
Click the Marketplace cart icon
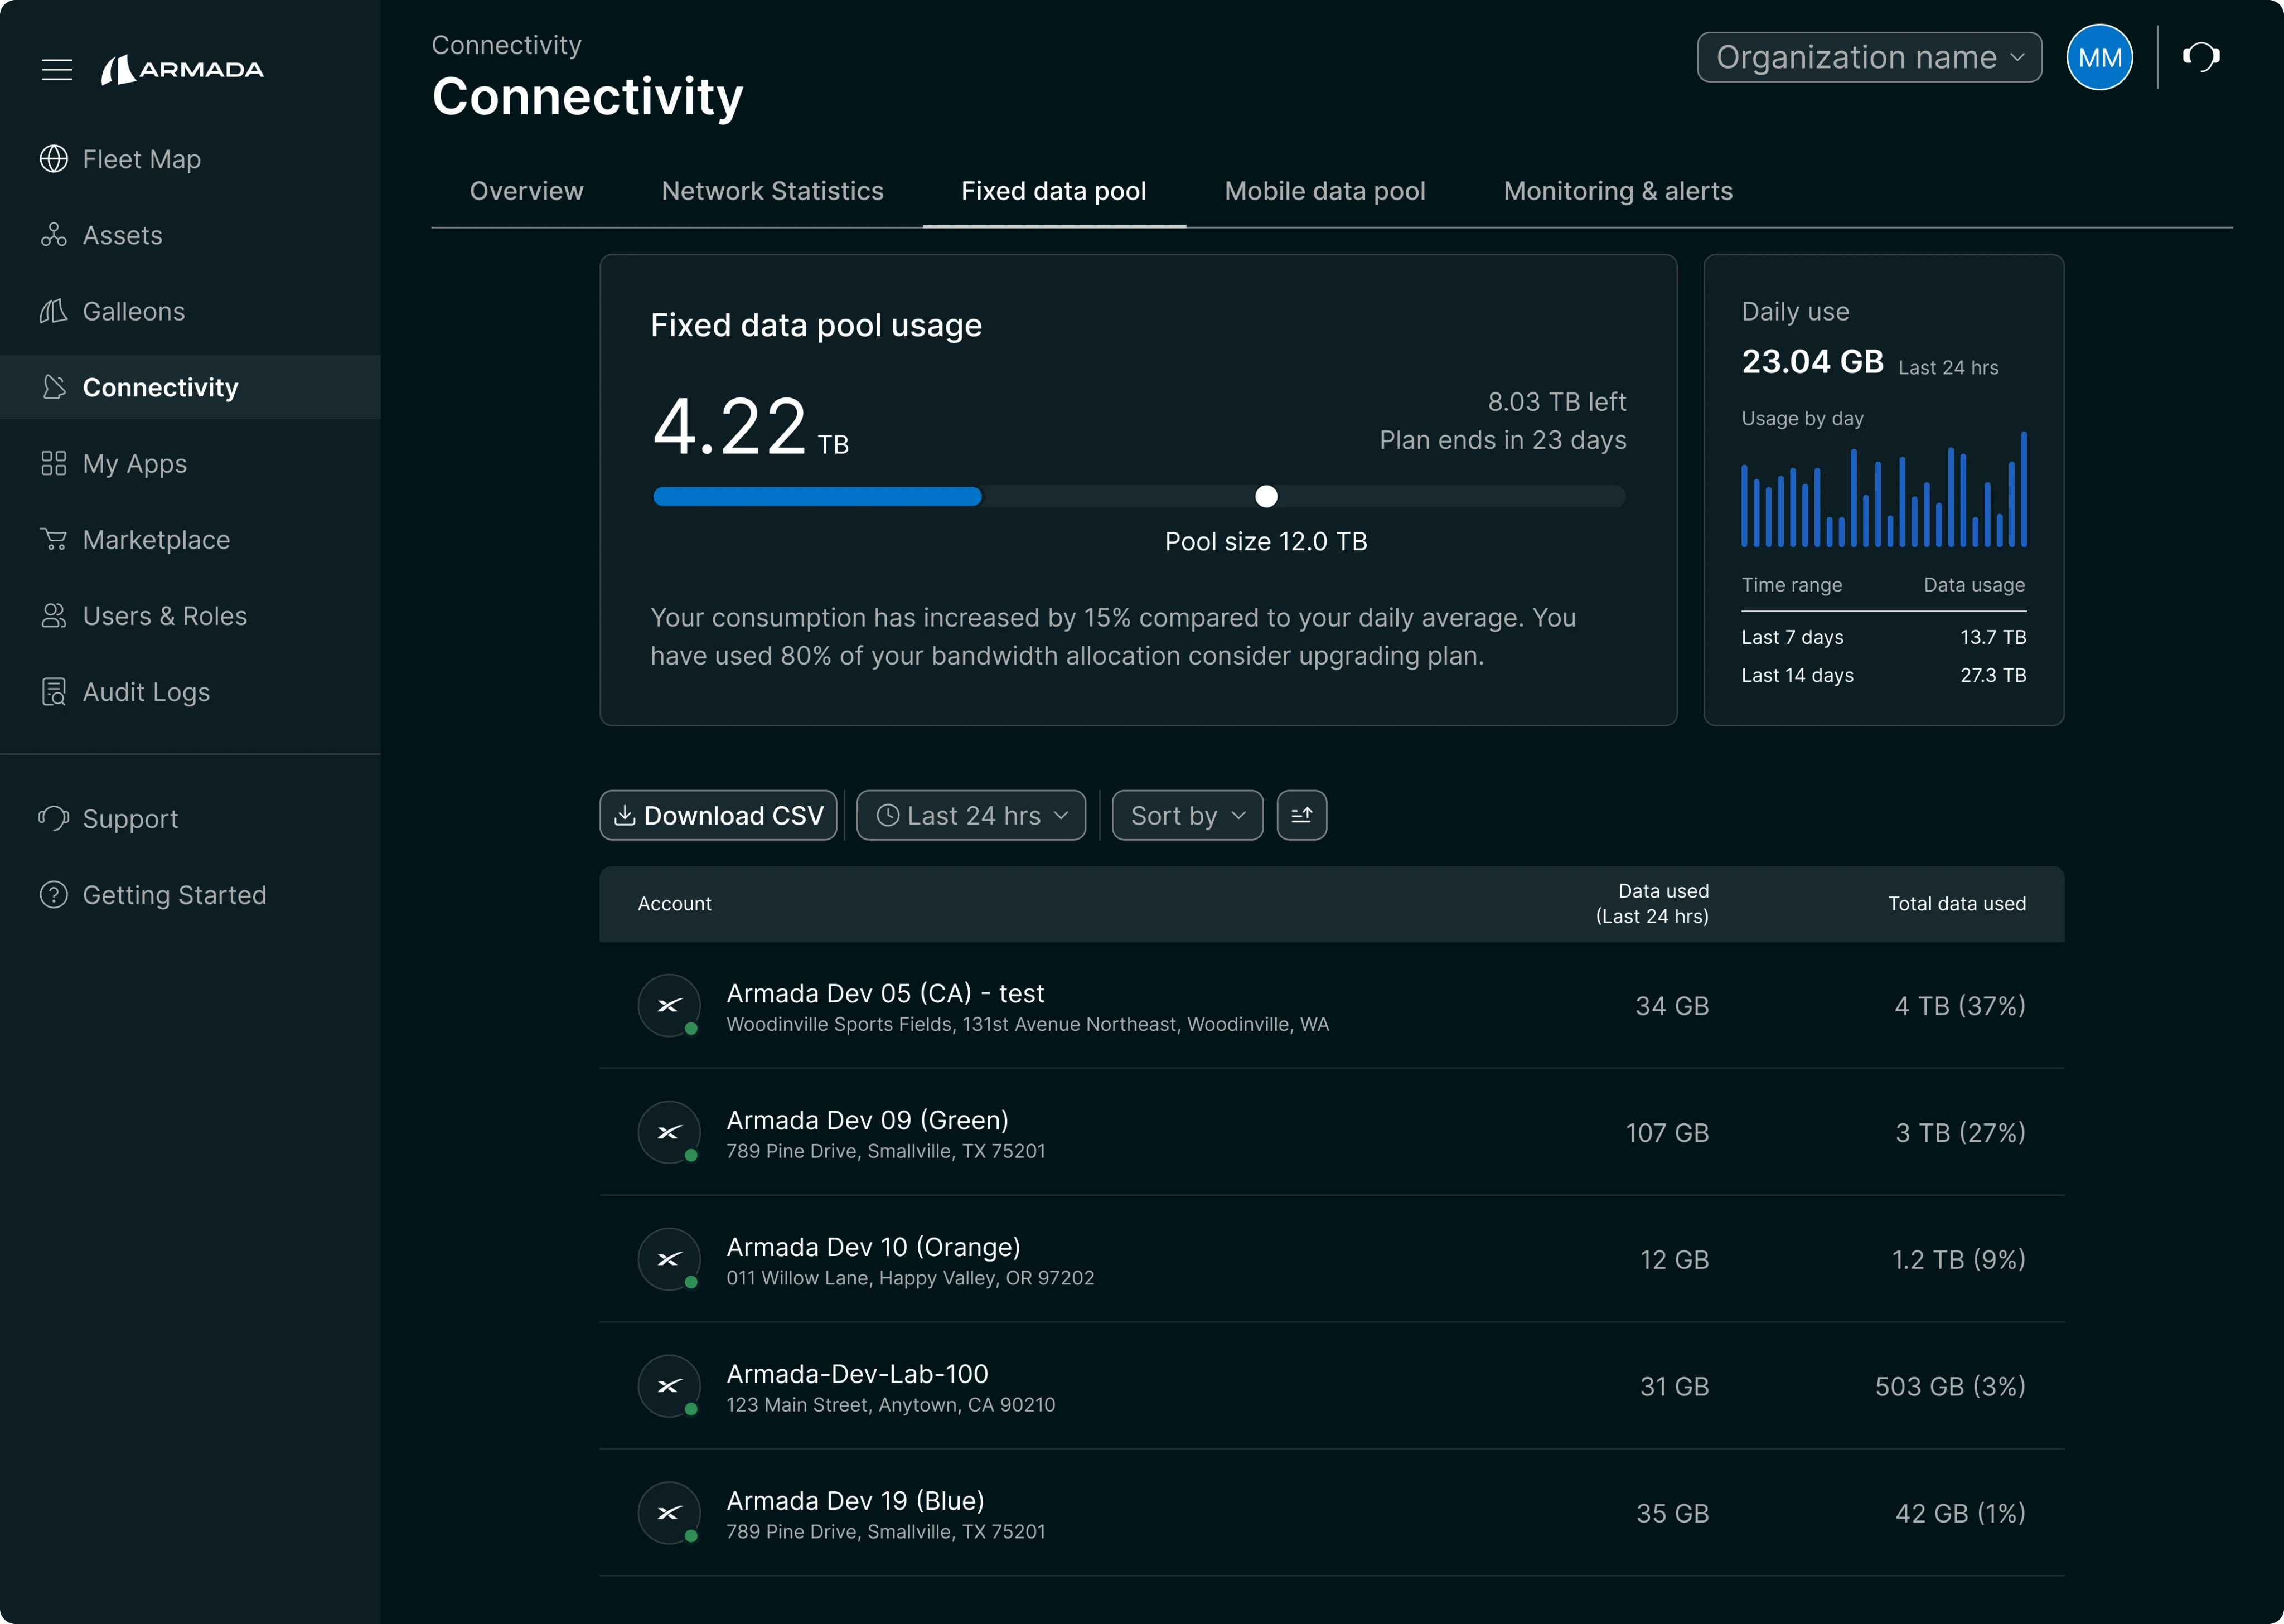pos(54,540)
